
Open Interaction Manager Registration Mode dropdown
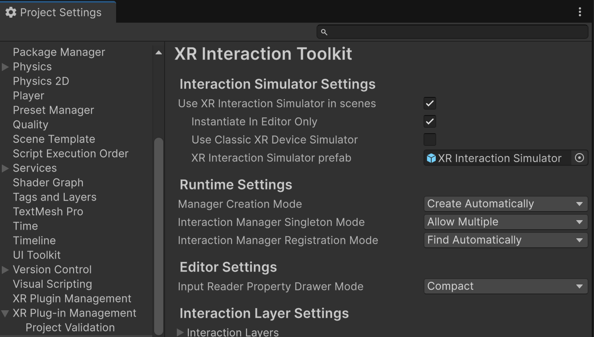pos(506,240)
